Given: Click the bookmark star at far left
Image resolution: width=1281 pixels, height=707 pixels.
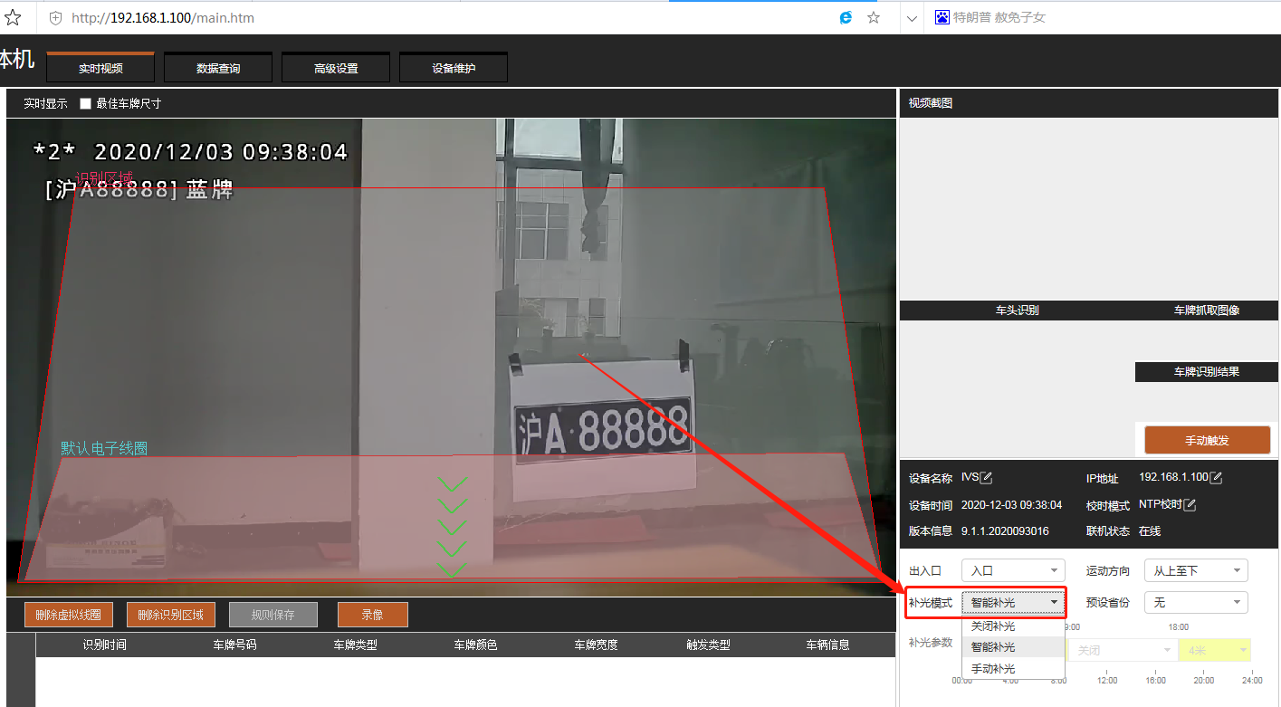Looking at the screenshot, I should click(x=13, y=18).
